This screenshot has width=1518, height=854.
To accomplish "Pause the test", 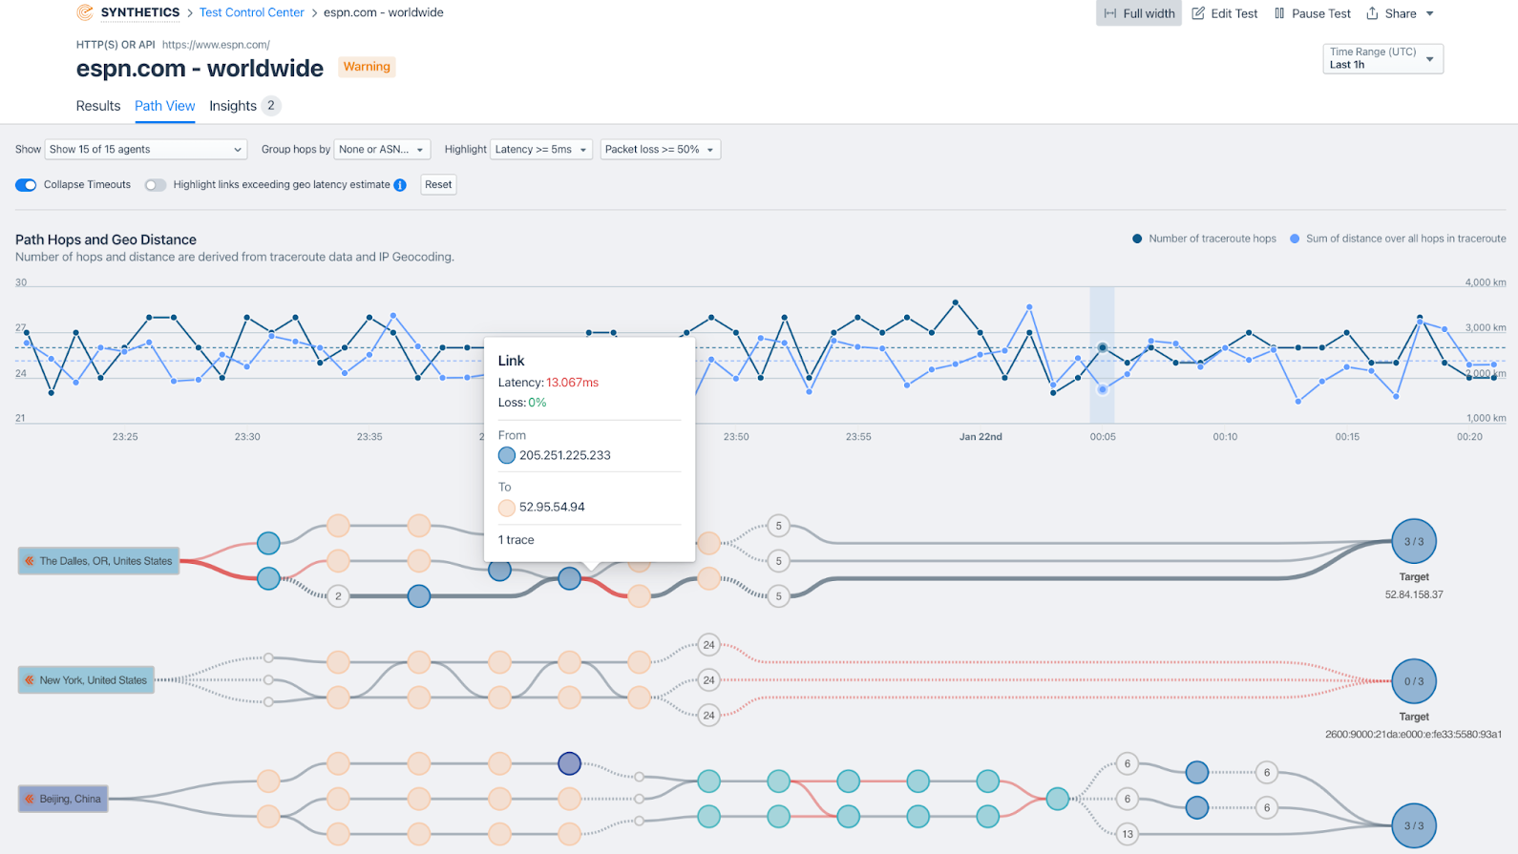I will (1313, 13).
